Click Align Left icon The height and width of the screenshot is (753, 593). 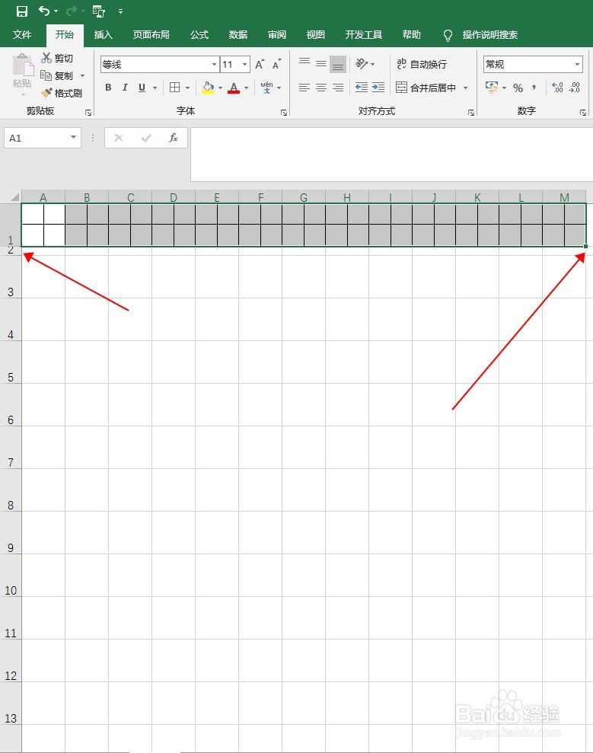pyautogui.click(x=304, y=88)
